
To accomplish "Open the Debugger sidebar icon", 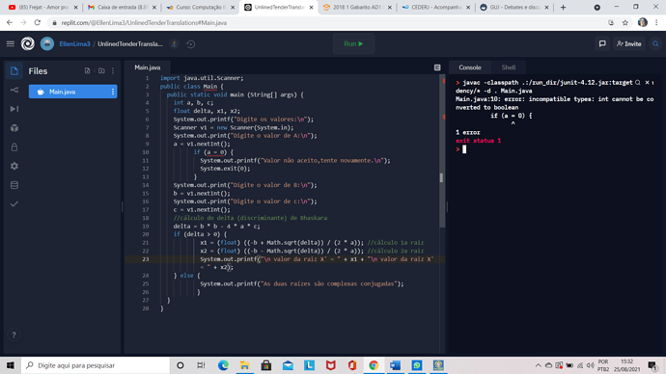I will [14, 109].
